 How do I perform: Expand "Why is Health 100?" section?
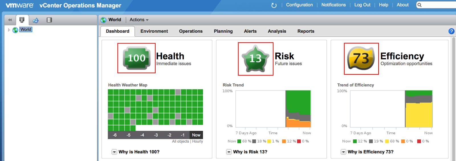click(x=114, y=152)
